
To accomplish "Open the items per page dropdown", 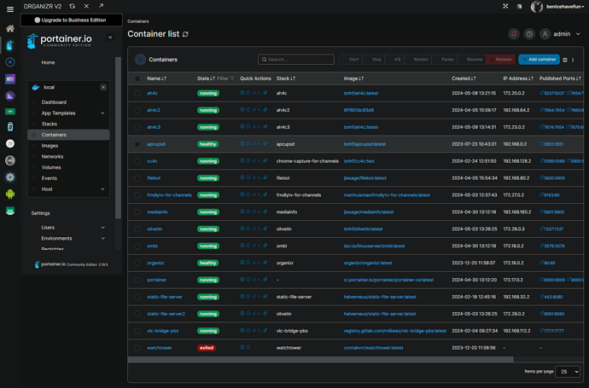I will 567,372.
